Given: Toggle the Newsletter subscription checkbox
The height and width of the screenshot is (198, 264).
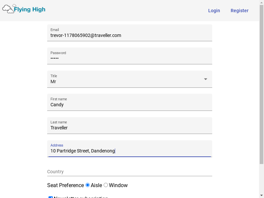Looking at the screenshot, I should pyautogui.click(x=50, y=197).
